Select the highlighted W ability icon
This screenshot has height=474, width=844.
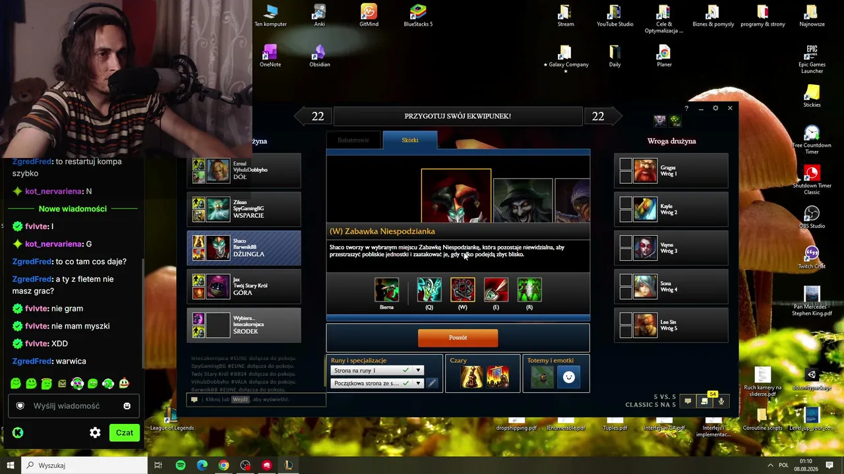tap(462, 290)
